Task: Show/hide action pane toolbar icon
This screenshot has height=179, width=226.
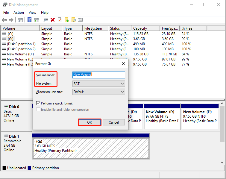Action: click(x=37, y=20)
